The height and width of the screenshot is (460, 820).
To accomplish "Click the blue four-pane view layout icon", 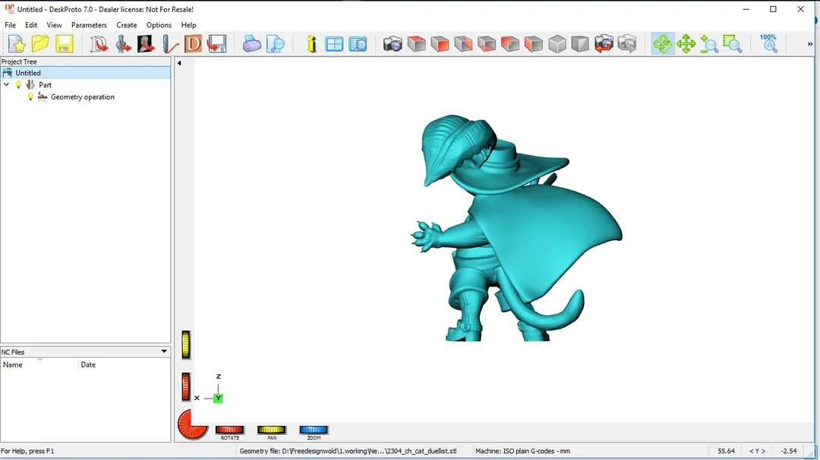I will [x=334, y=44].
